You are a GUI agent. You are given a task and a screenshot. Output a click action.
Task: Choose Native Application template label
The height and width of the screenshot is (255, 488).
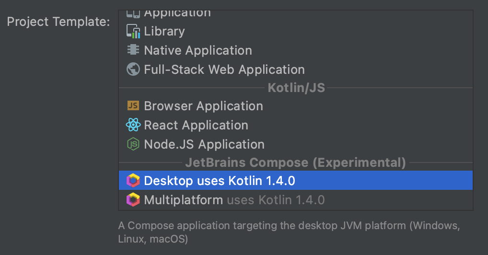(x=198, y=50)
